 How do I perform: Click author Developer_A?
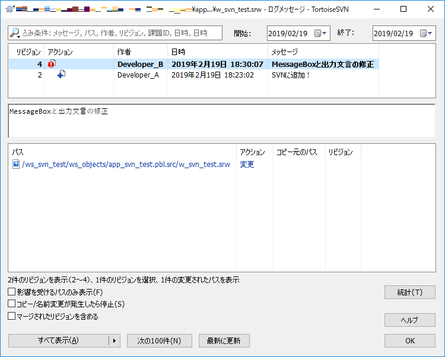(x=138, y=75)
